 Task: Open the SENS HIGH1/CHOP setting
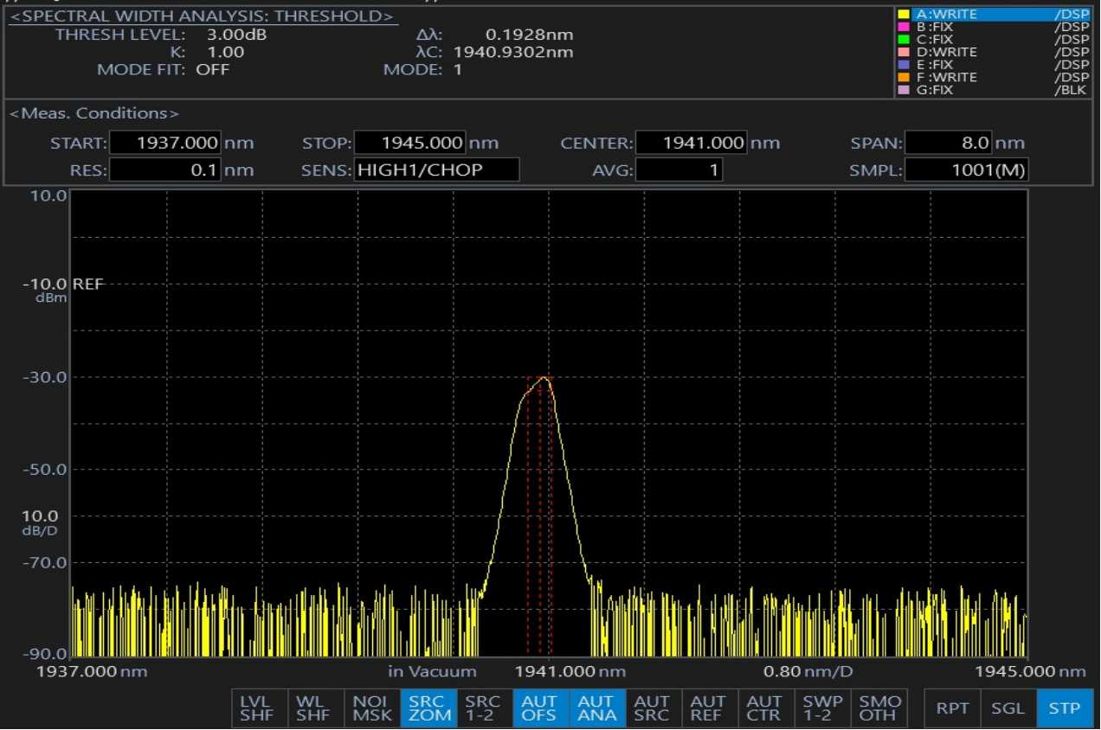436,170
